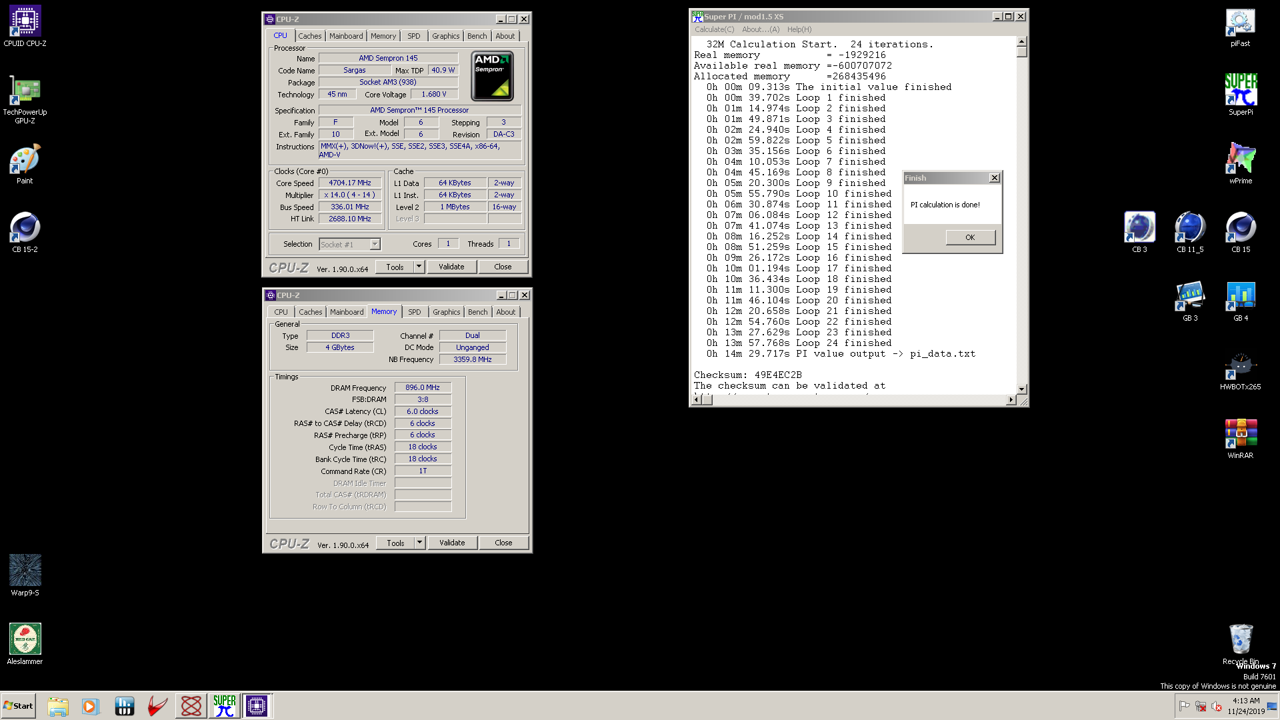Open the red swoosh taskbar application

157,706
